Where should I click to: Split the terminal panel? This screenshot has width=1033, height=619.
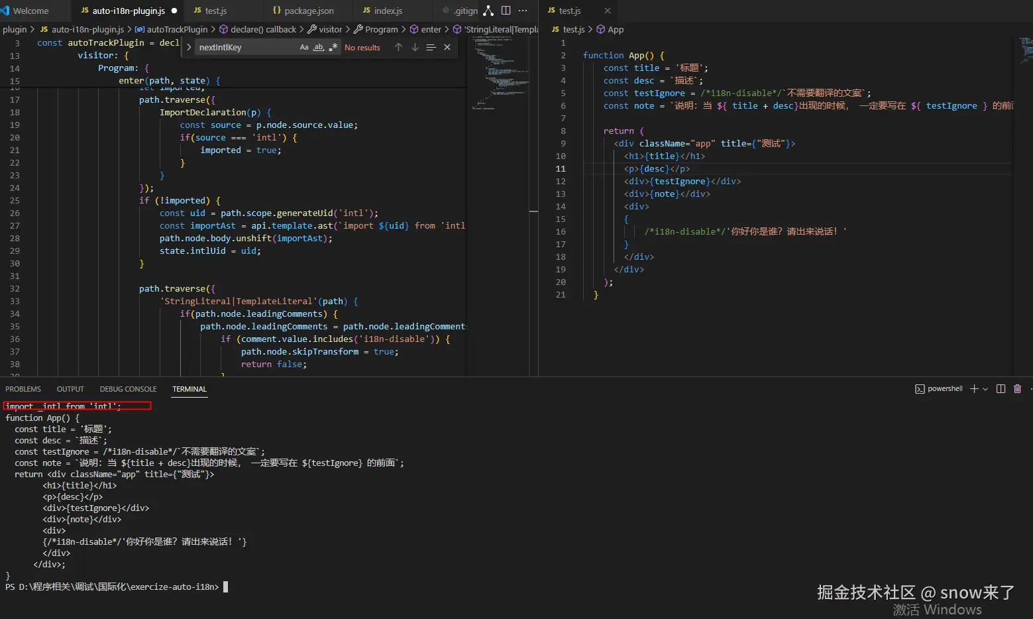tap(1001, 389)
